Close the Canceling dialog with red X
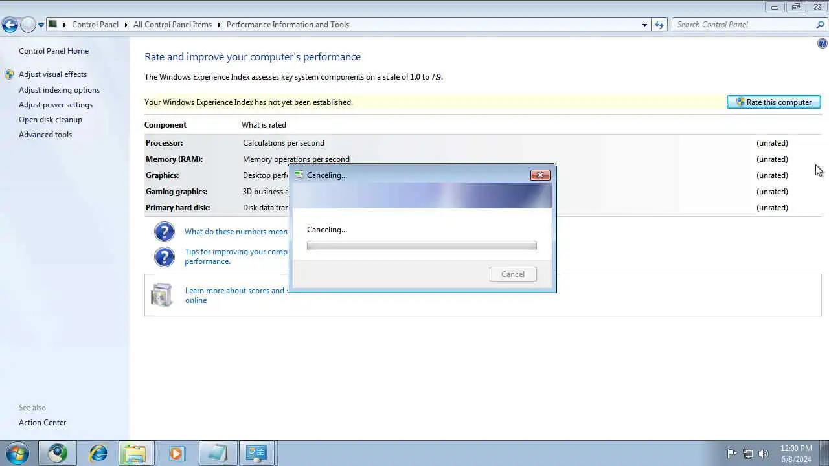Image resolution: width=829 pixels, height=466 pixels. (540, 175)
